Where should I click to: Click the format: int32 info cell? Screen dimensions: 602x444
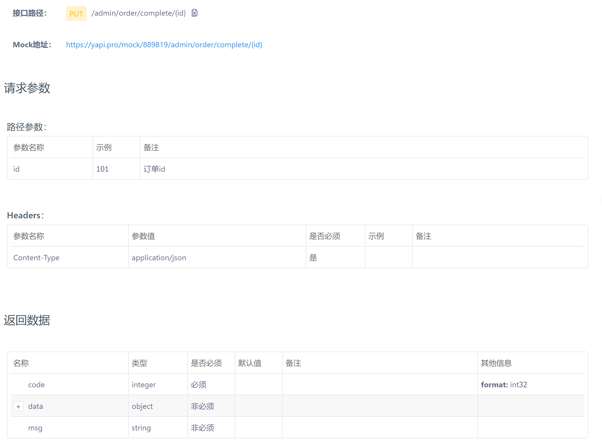[504, 385]
